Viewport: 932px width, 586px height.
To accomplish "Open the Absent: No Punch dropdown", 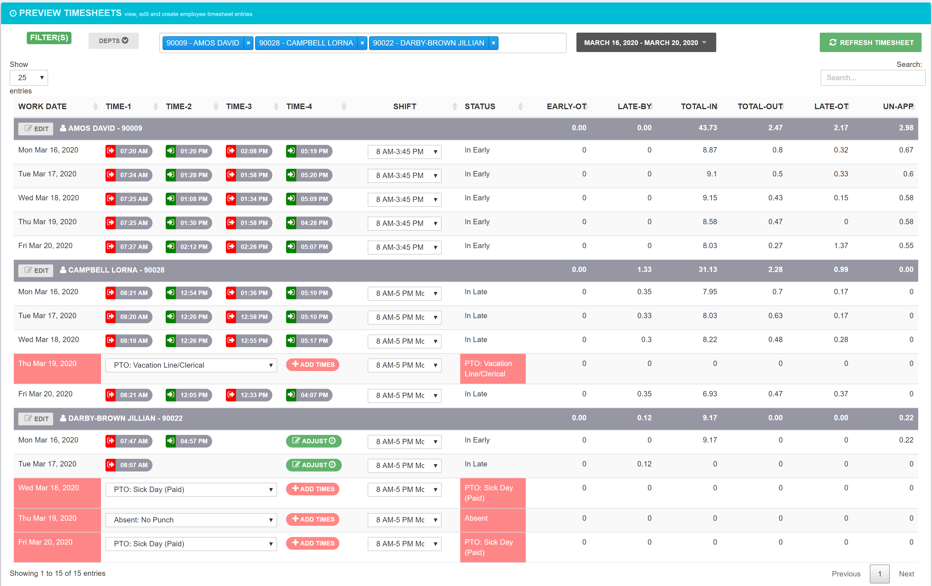I will click(191, 520).
